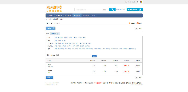Click the back arrow button above the filters

tap(137, 28)
